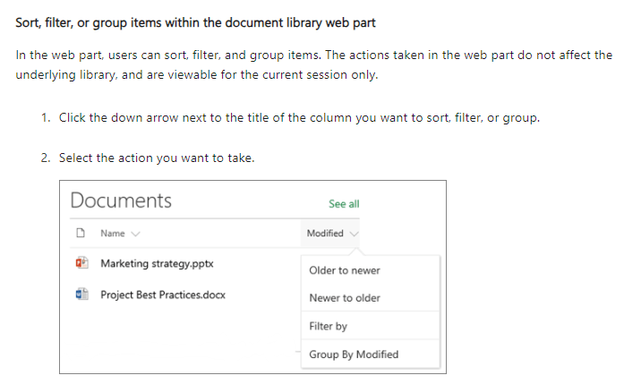The height and width of the screenshot is (384, 641).
Task: Click the Name column header label
Action: click(x=113, y=233)
